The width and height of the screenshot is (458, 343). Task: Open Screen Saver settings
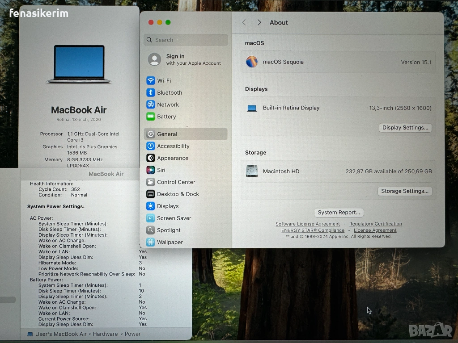(x=174, y=218)
